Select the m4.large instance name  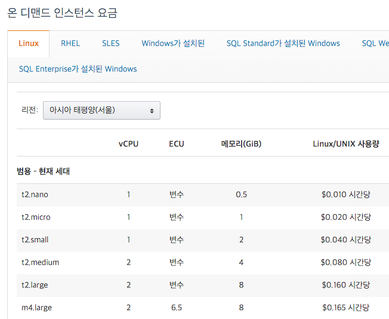pos(37,308)
